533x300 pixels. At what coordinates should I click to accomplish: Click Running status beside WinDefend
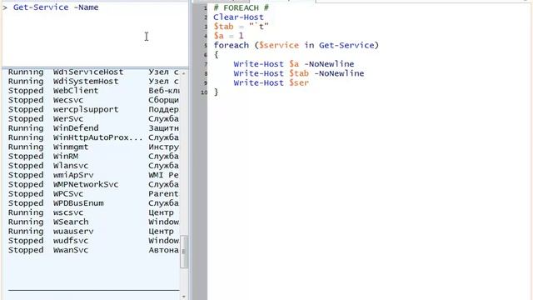pos(26,128)
